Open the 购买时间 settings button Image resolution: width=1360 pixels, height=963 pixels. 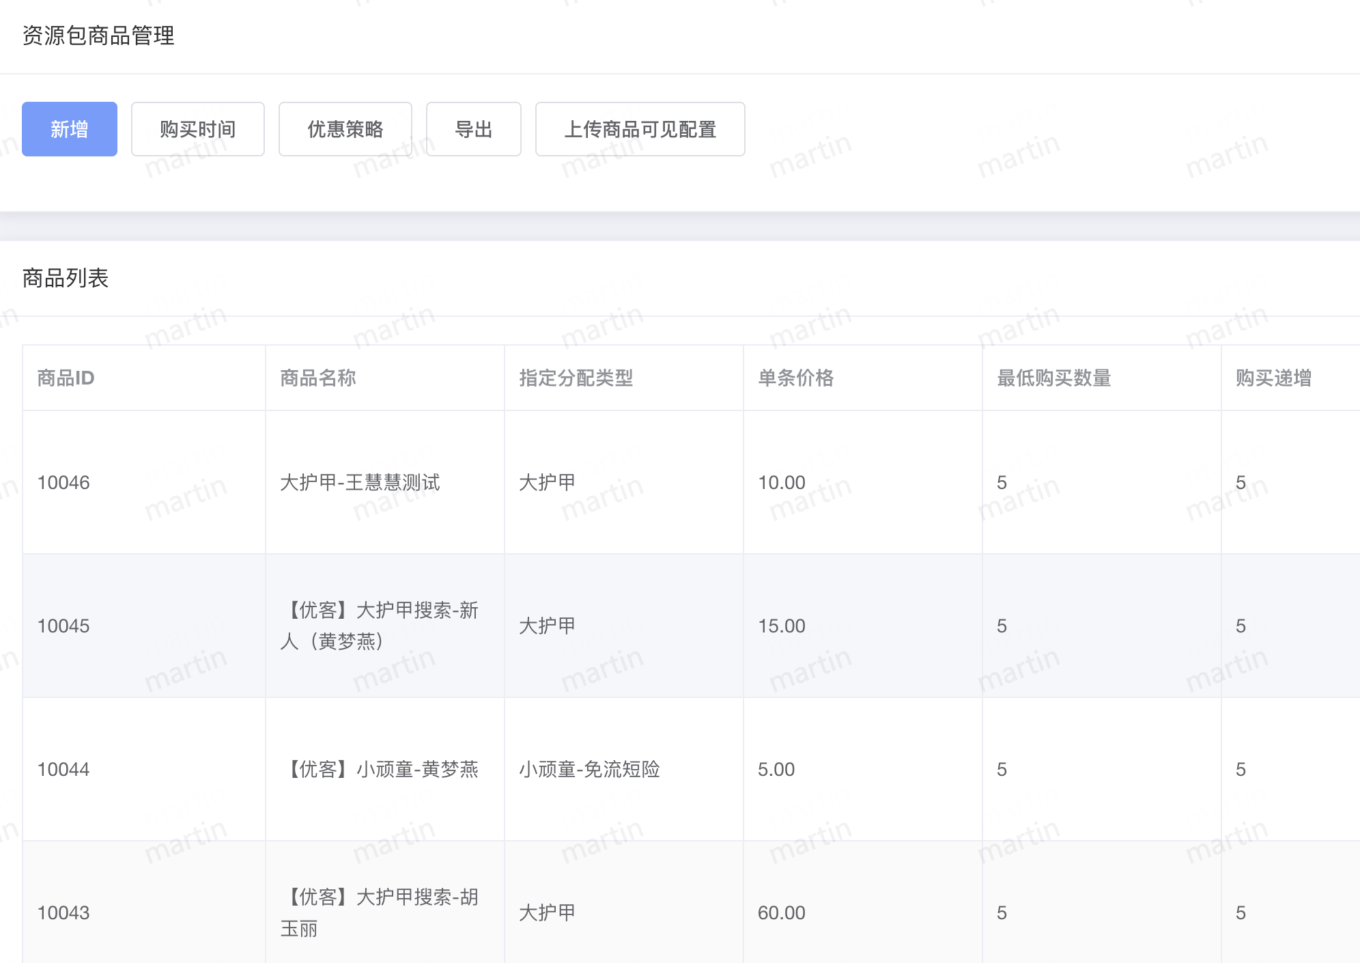pyautogui.click(x=197, y=129)
